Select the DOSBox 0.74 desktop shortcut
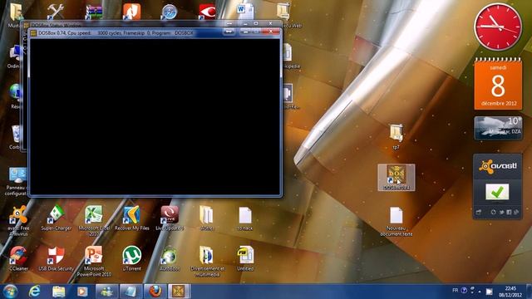The width and height of the screenshot is (532, 299). coord(397,177)
